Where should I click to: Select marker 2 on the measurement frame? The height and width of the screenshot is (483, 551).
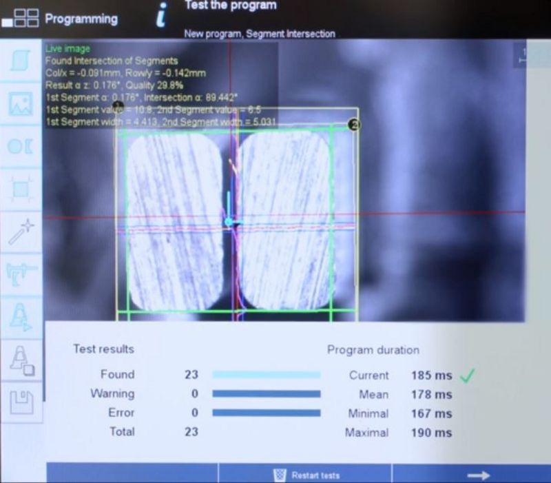point(355,125)
